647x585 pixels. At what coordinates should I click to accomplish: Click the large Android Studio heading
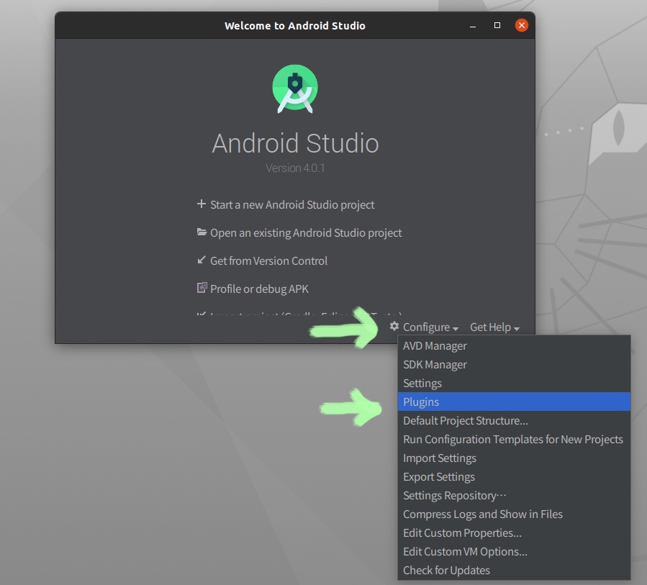click(x=295, y=143)
